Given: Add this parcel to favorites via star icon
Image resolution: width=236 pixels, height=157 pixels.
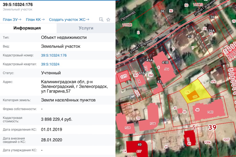Looking at the screenshot, I should click(x=108, y=19).
